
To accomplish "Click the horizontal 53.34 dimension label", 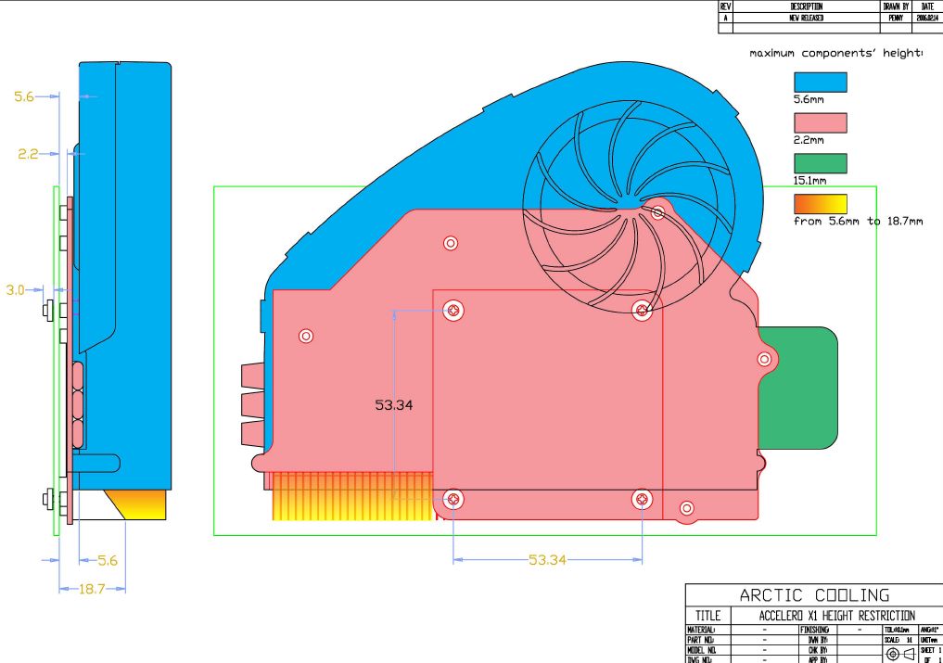I will (547, 560).
